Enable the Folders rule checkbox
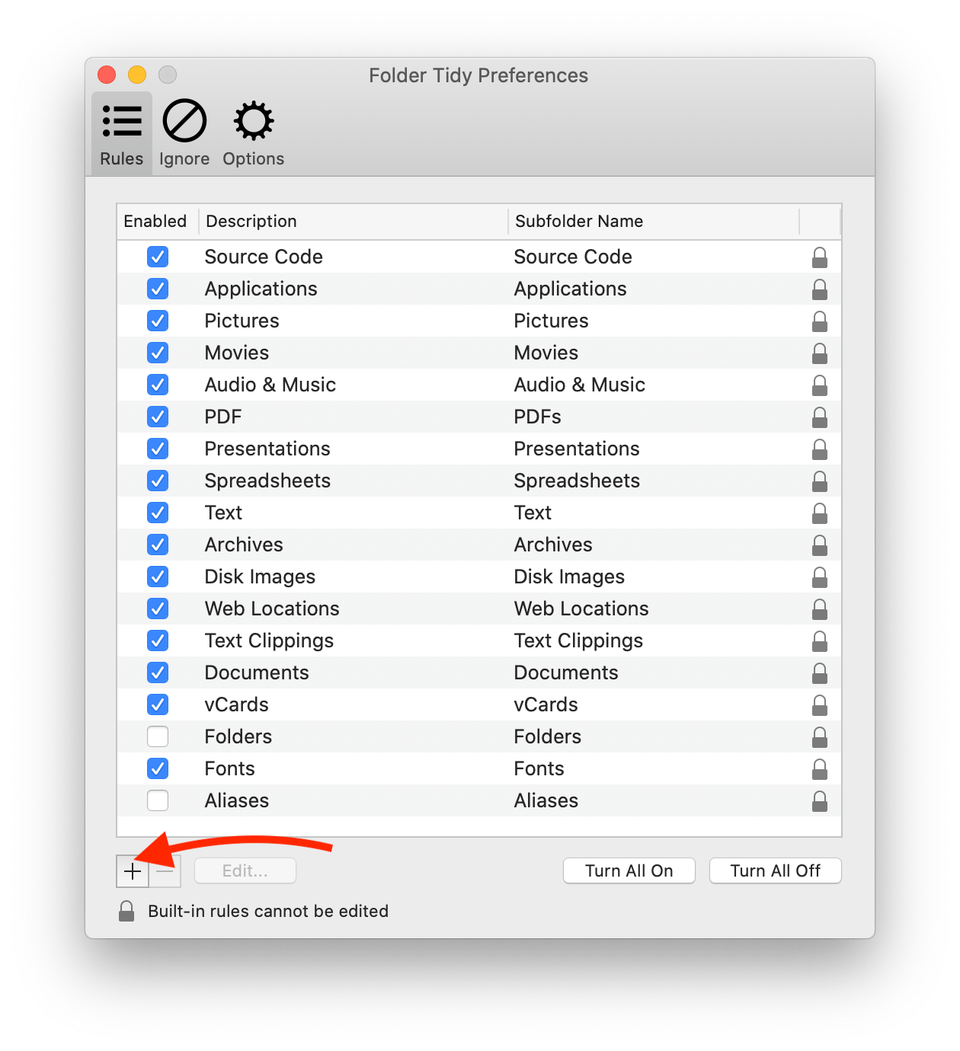 tap(158, 736)
